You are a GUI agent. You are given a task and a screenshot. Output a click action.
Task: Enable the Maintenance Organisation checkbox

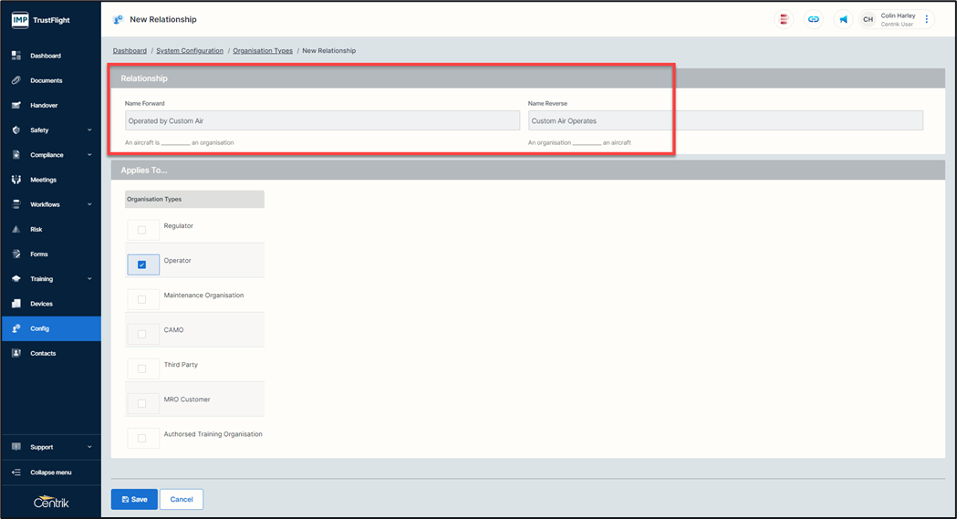[x=141, y=299]
